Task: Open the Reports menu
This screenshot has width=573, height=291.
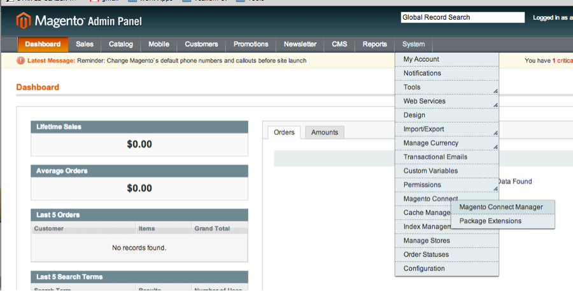Action: pyautogui.click(x=374, y=44)
